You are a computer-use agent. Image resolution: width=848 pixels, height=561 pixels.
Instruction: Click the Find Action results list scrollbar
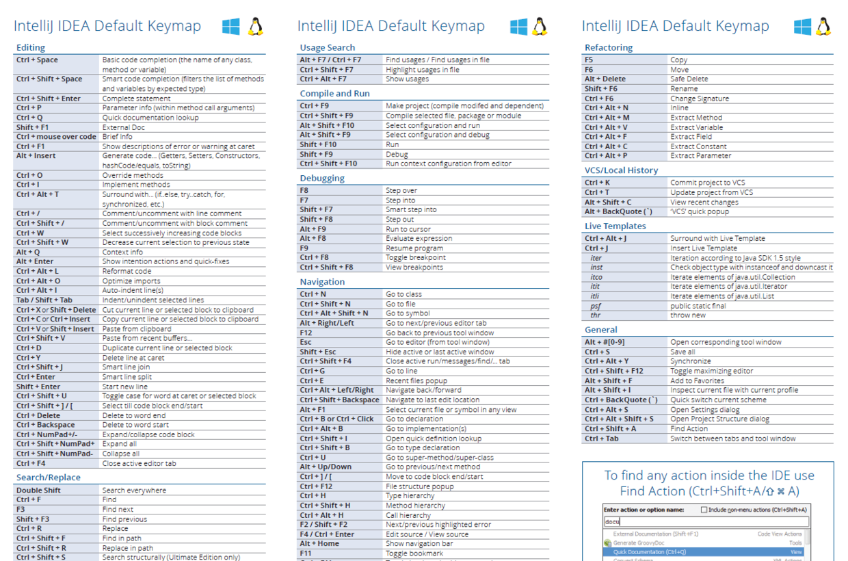(x=806, y=545)
